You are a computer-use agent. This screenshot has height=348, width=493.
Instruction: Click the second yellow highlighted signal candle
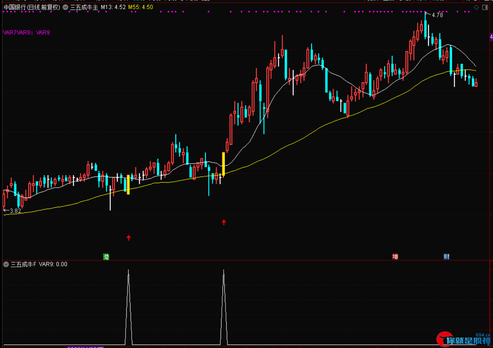[x=223, y=164]
